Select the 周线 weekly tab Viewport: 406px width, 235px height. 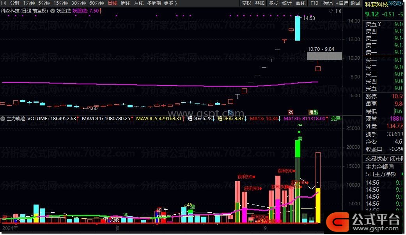(126, 3)
